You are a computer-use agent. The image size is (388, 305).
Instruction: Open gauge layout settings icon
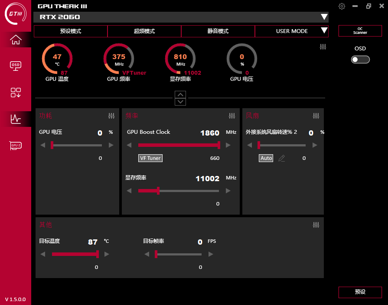pyautogui.click(x=323, y=46)
